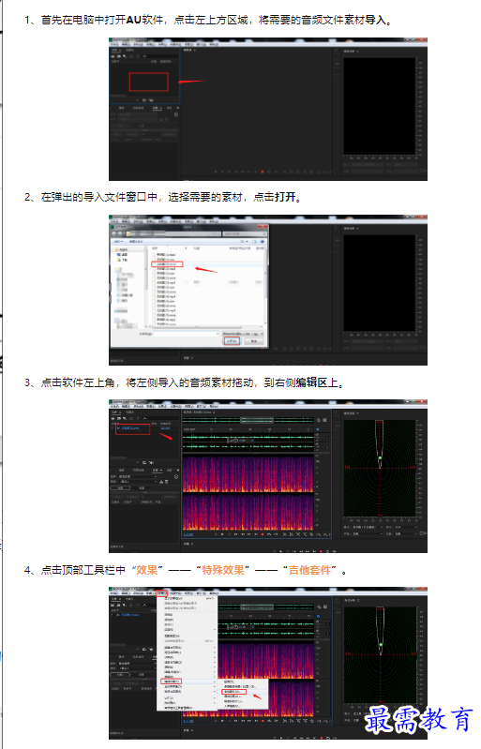The width and height of the screenshot is (481, 749).
Task: Open the 帮助 menu in step 4 menu bar
Action: pyautogui.click(x=214, y=592)
